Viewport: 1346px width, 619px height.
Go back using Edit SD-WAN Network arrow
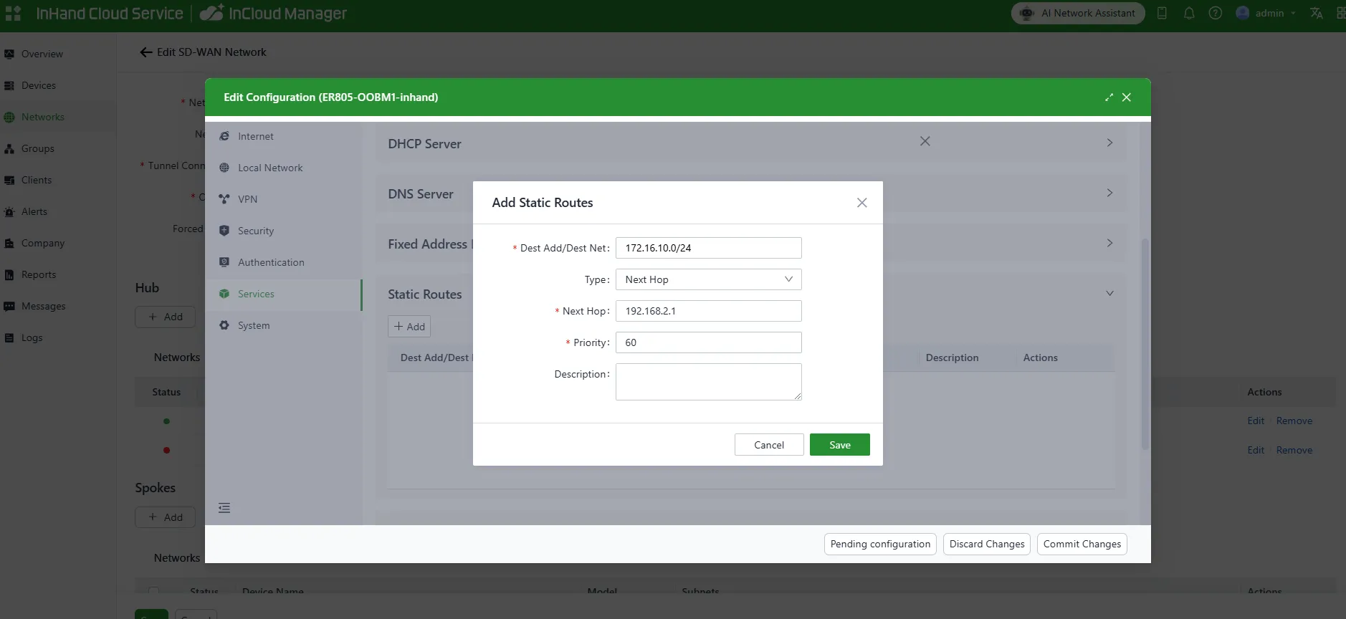146,52
